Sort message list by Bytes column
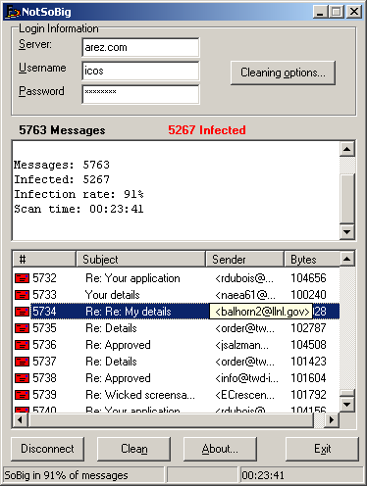Image resolution: width=367 pixels, height=486 pixels. (312, 260)
